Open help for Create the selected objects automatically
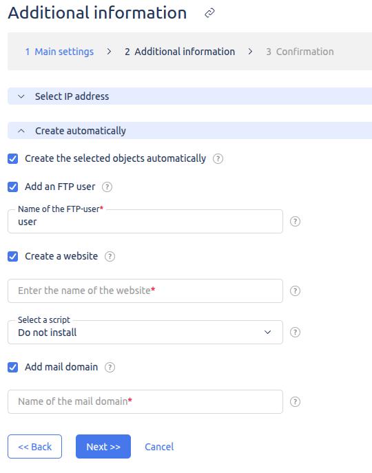This screenshot has width=372, height=473. click(x=218, y=158)
